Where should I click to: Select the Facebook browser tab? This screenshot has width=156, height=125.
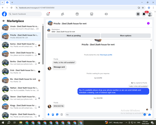pos(7,2)
